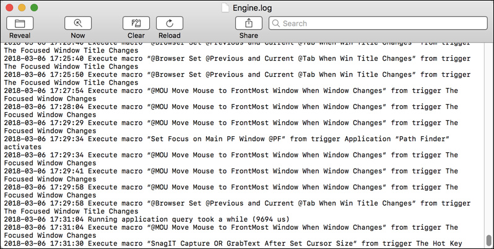Click the Reload text label

coord(169,36)
